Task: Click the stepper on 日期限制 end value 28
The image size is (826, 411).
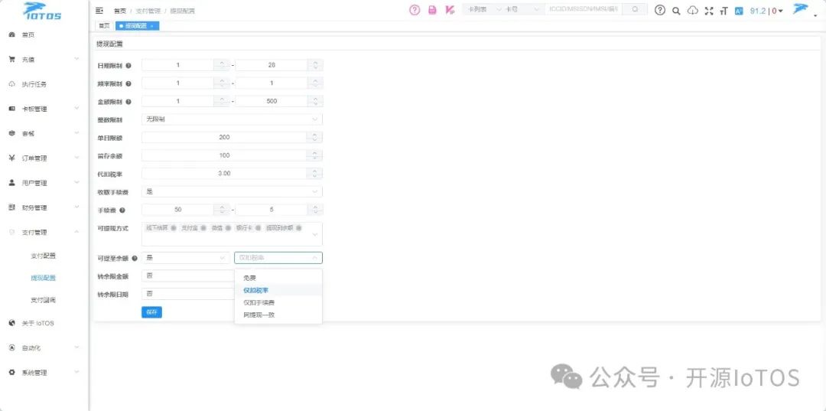Action: (315, 65)
